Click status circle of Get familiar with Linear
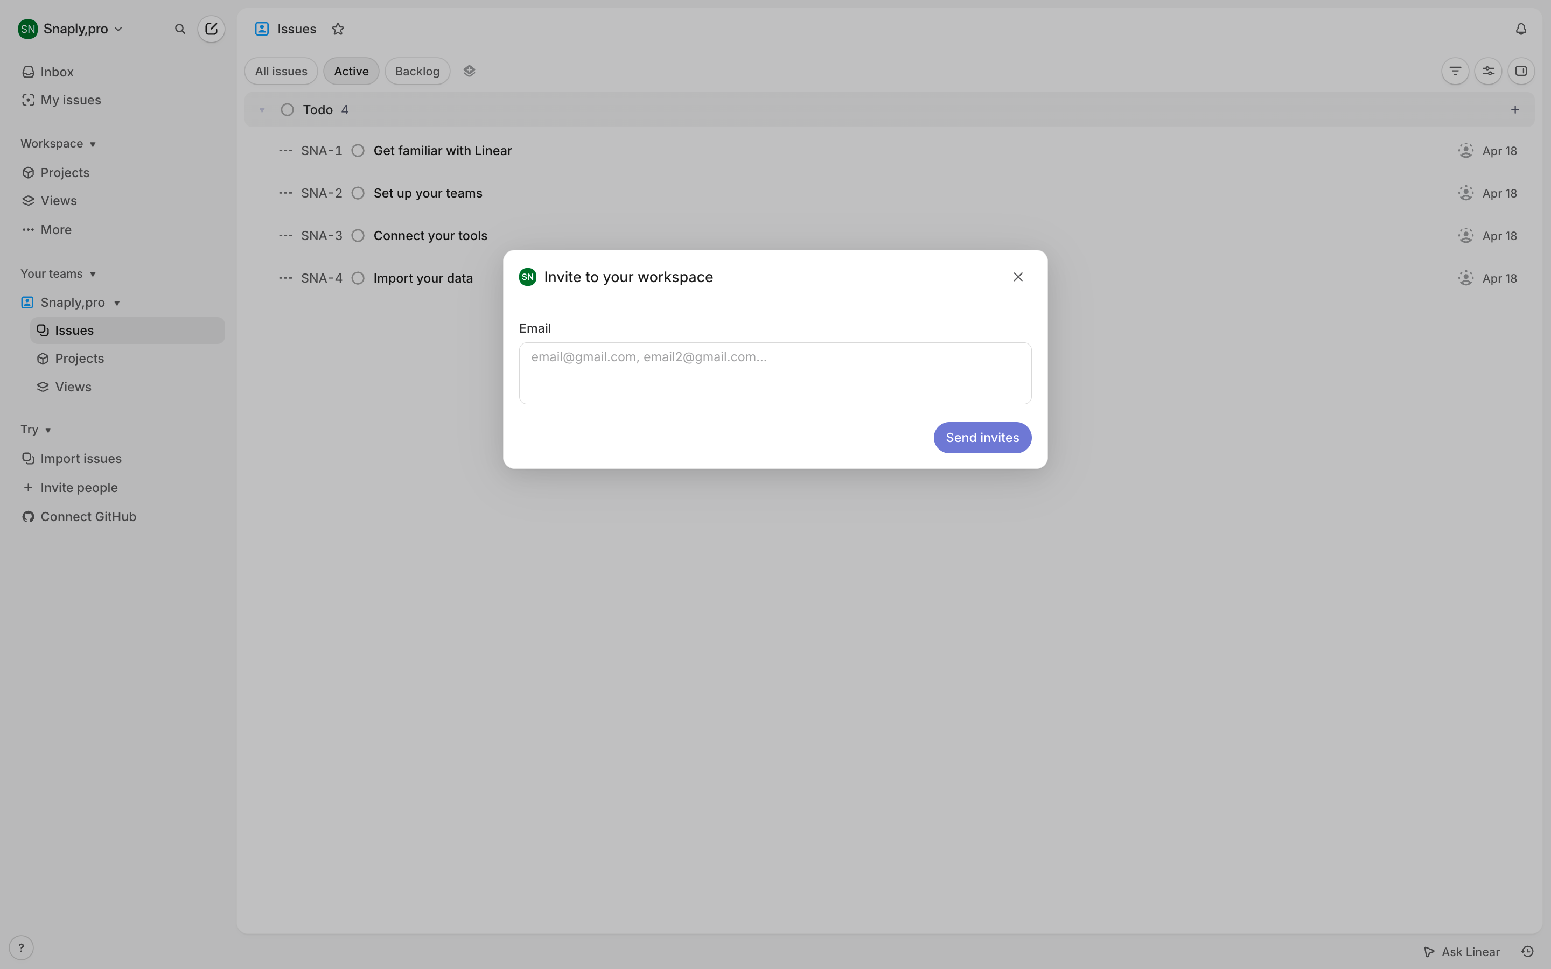Image resolution: width=1551 pixels, height=969 pixels. click(x=358, y=151)
